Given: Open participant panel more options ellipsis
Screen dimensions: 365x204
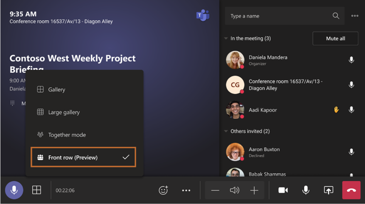Looking at the screenshot, I should (x=355, y=16).
